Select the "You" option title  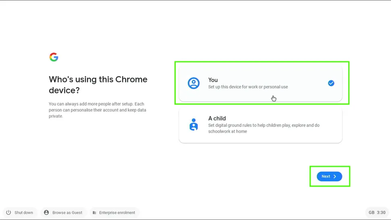213,80
